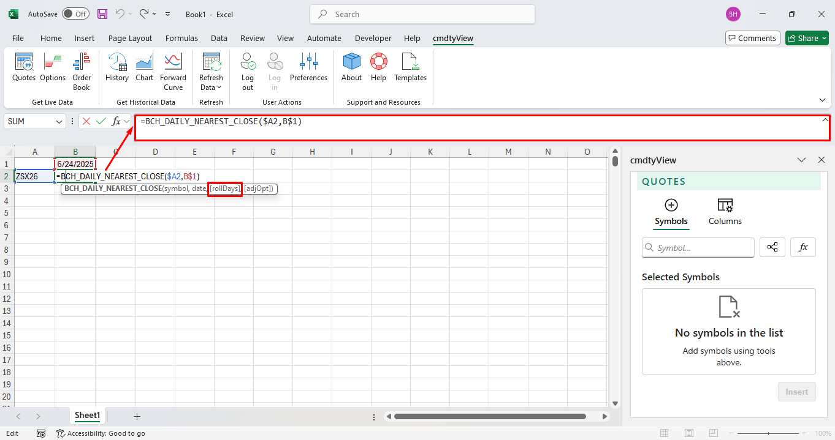Open the Name Box dropdown
Image resolution: width=835 pixels, height=440 pixels.
59,122
